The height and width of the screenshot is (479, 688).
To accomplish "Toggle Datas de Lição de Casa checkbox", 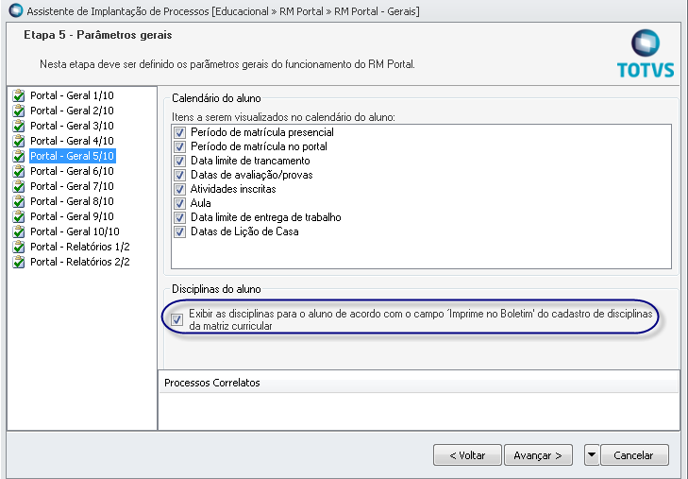I will [x=179, y=231].
